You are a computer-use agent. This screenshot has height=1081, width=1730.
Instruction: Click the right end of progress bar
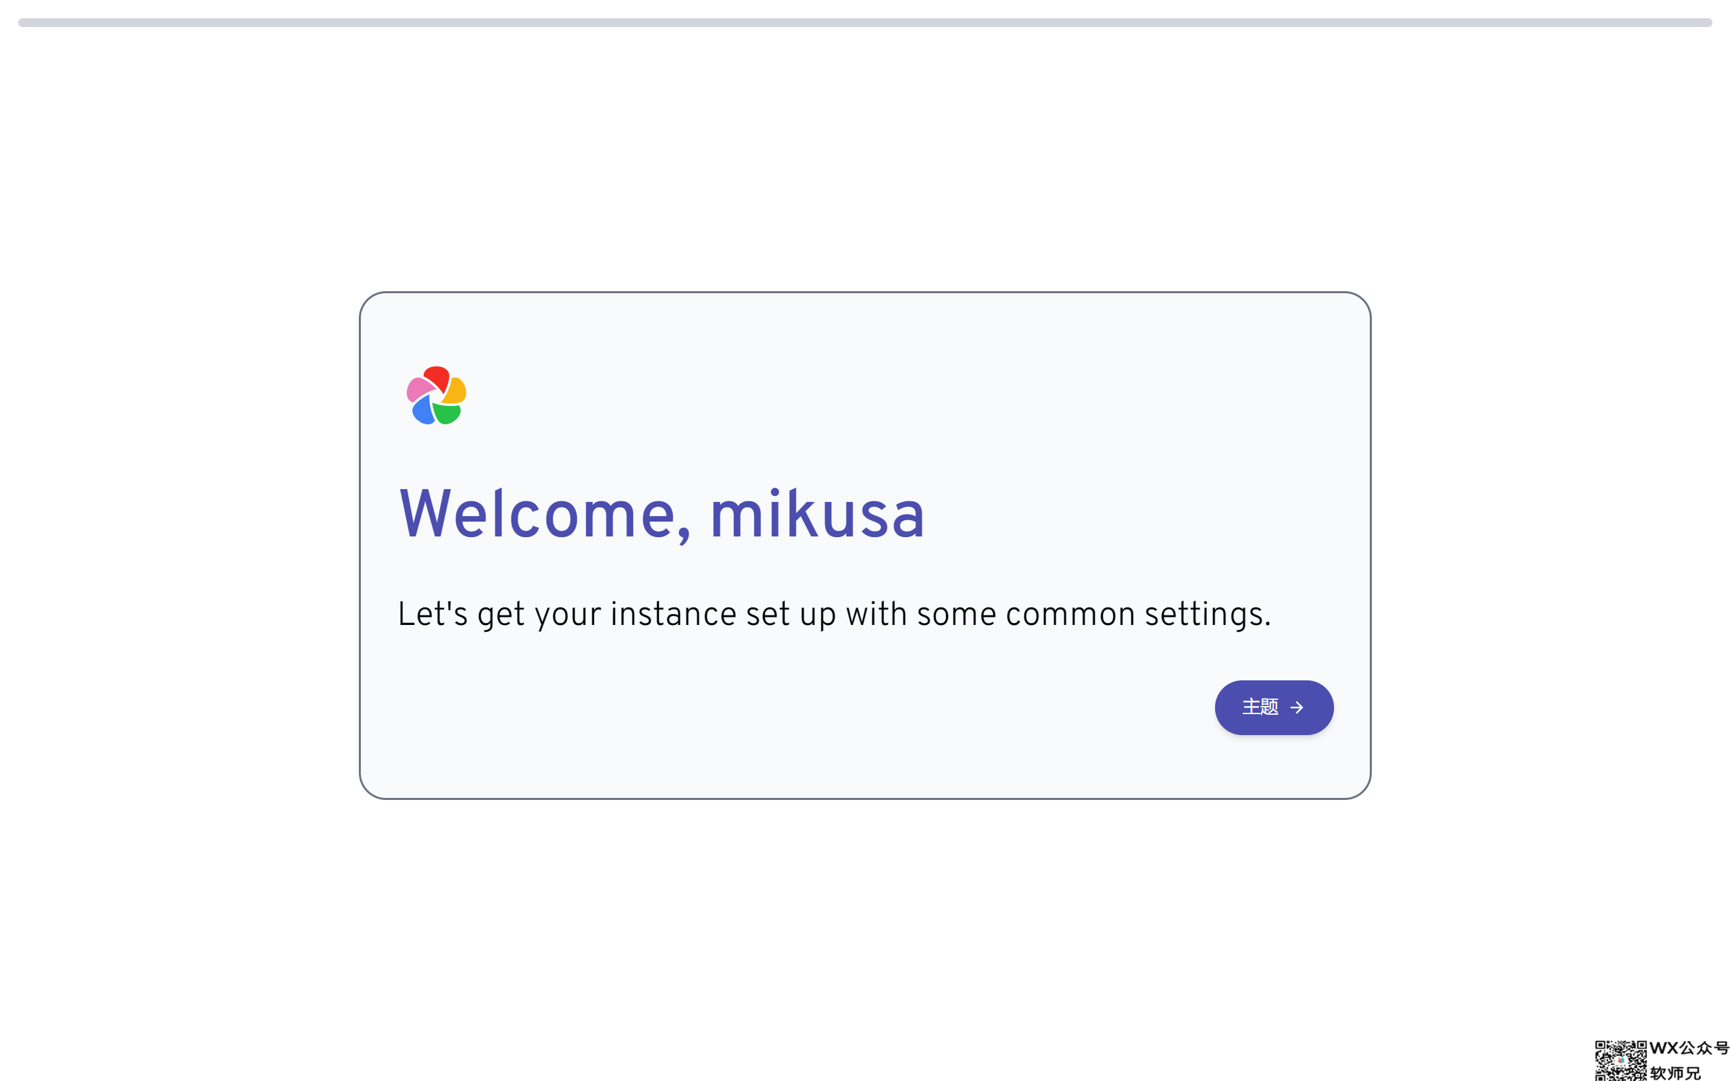1707,23
